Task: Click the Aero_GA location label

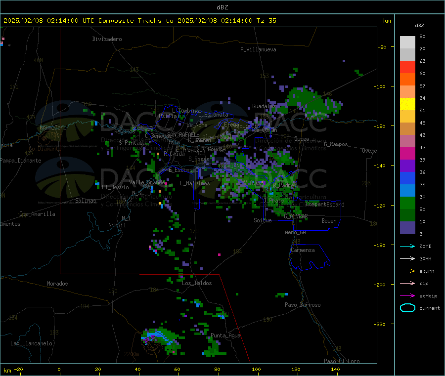Action: (295, 232)
